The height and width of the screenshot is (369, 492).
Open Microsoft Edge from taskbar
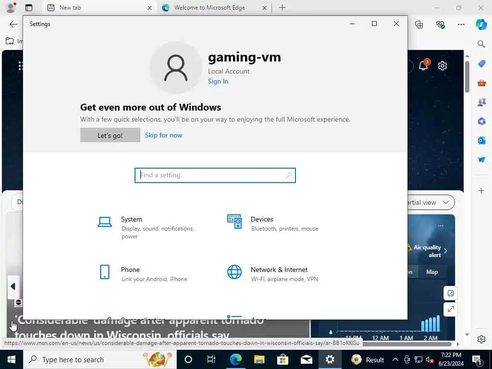[235, 359]
